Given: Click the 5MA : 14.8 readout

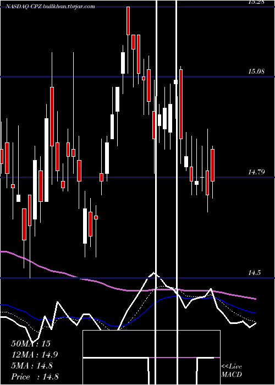Looking at the screenshot, I should [x=32, y=366].
